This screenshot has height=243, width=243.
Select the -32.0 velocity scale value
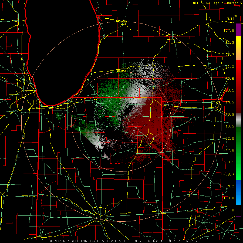coord(229,139)
